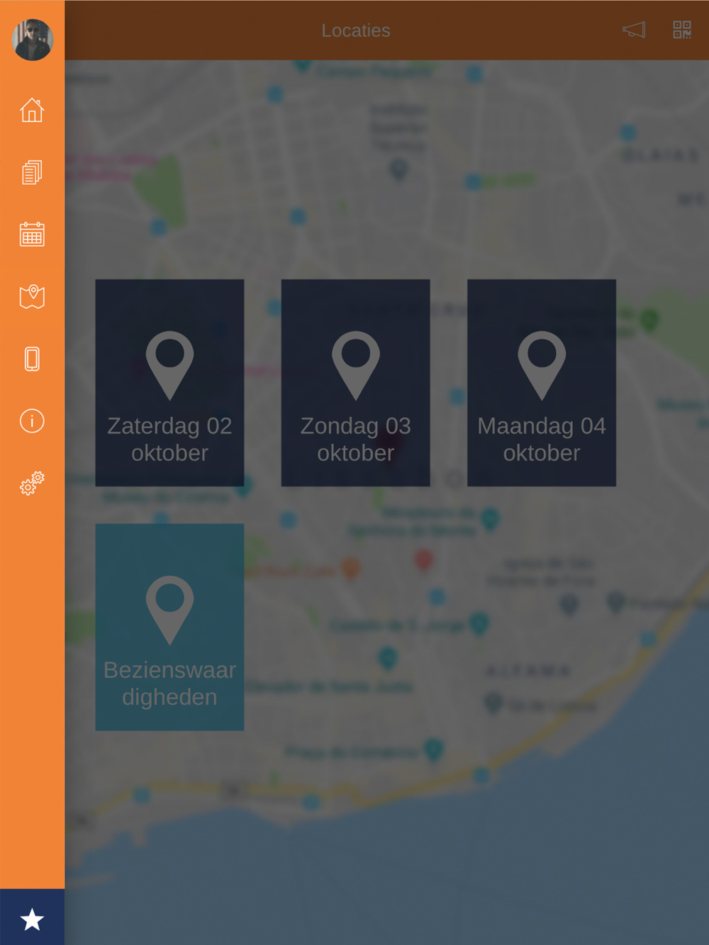
Task: Tap pin icon on Zondag 03 tile
Action: point(355,364)
